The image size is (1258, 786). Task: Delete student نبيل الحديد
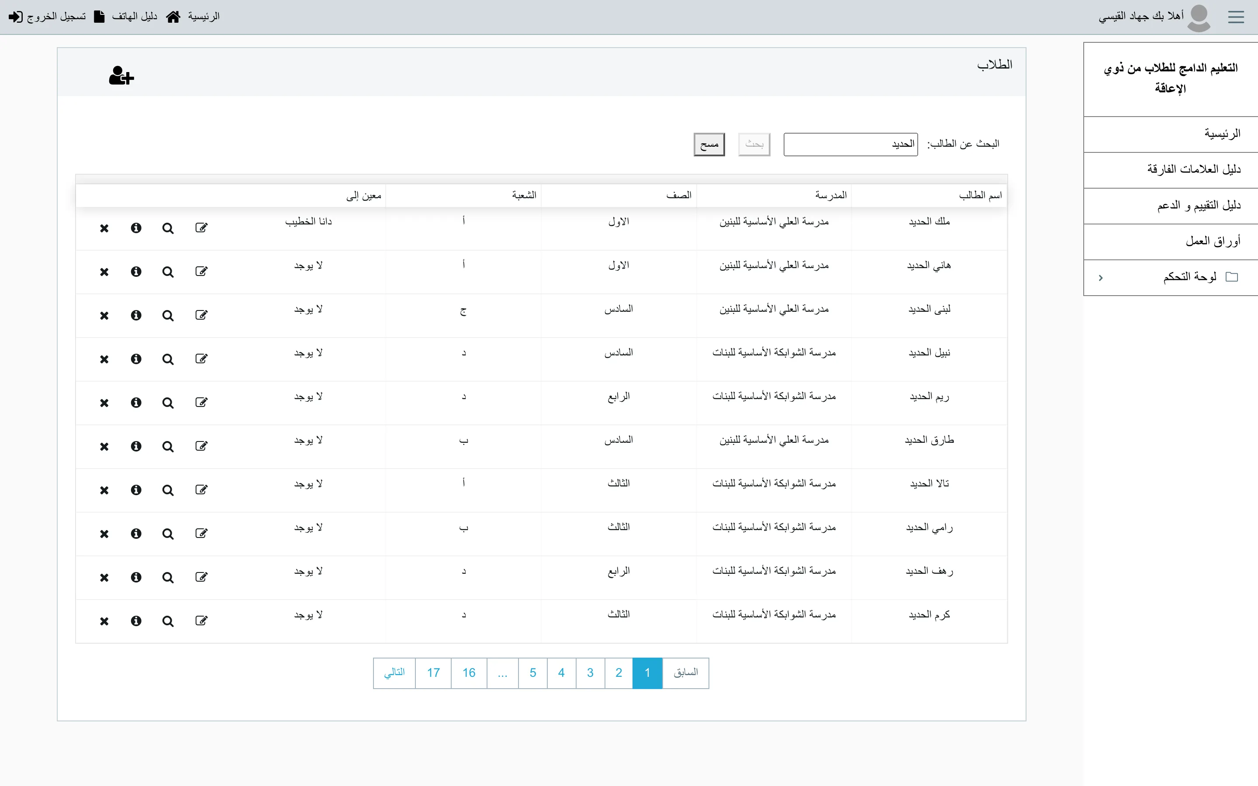[104, 359]
